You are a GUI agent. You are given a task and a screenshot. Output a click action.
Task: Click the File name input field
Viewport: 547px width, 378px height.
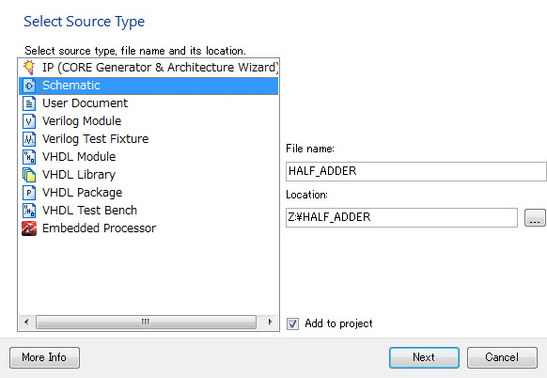click(415, 171)
